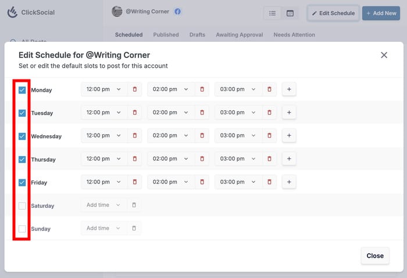Disable the Wednesday checkbox

coord(22,136)
